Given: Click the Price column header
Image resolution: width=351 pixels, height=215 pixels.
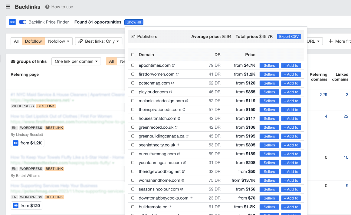Looking at the screenshot, I should [250, 55].
